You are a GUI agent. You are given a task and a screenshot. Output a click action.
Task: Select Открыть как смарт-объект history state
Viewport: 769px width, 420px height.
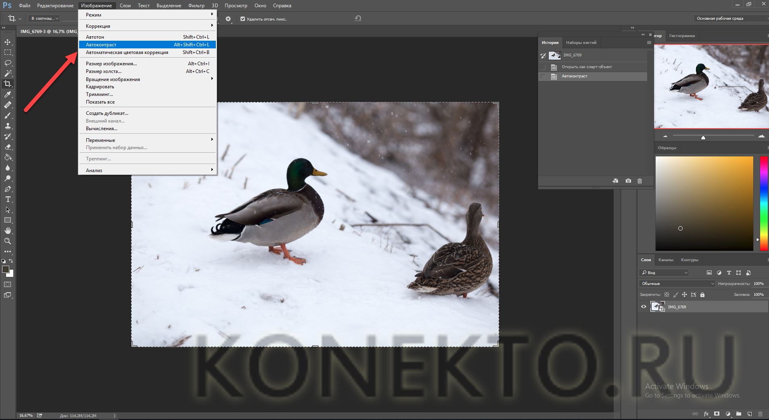point(587,67)
